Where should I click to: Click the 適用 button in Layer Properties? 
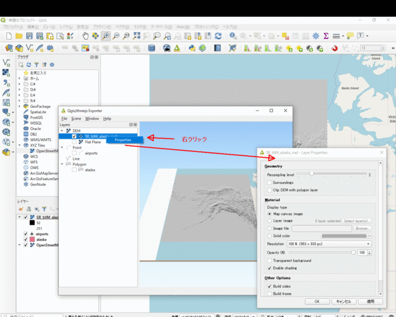coord(371,302)
